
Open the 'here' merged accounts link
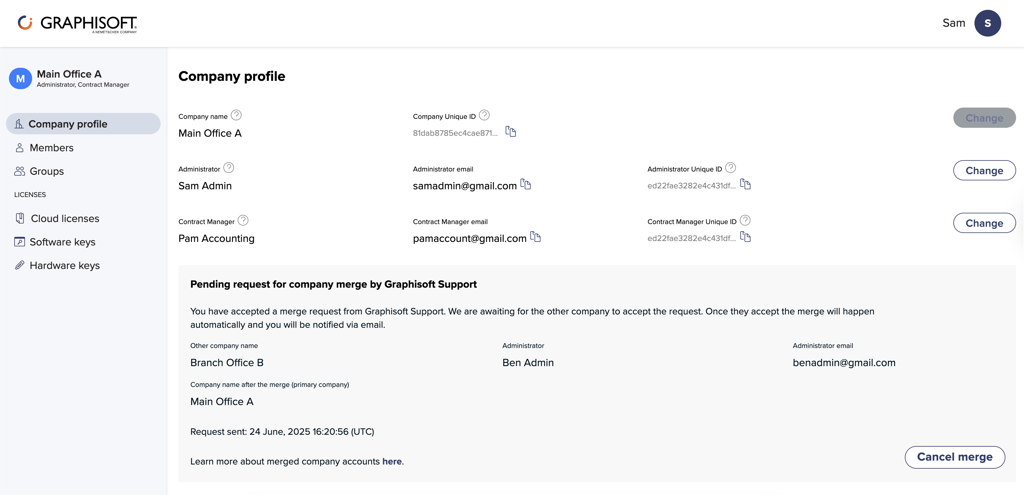pyautogui.click(x=392, y=461)
